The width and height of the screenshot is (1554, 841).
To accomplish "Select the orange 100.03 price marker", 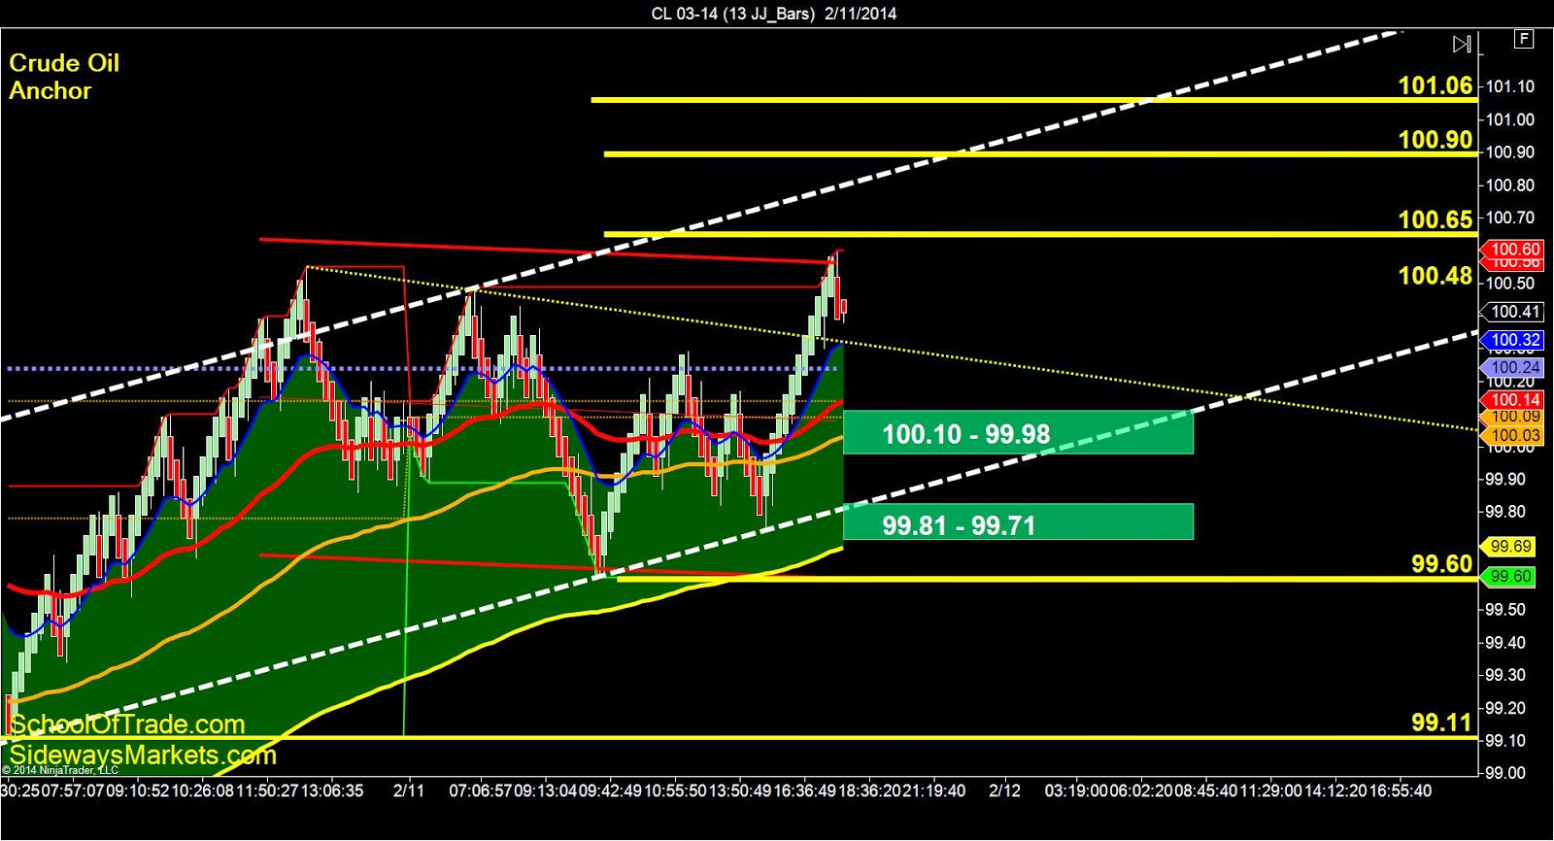I will point(1514,435).
